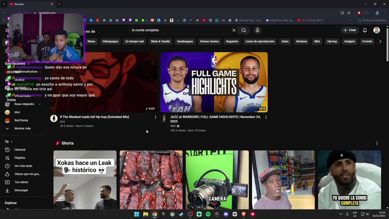This screenshot has width=389, height=219.
Task: Open the notifications bell
Action: (x=365, y=30)
